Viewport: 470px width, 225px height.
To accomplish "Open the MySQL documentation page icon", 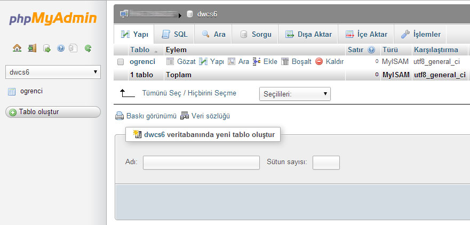I will 74,48.
